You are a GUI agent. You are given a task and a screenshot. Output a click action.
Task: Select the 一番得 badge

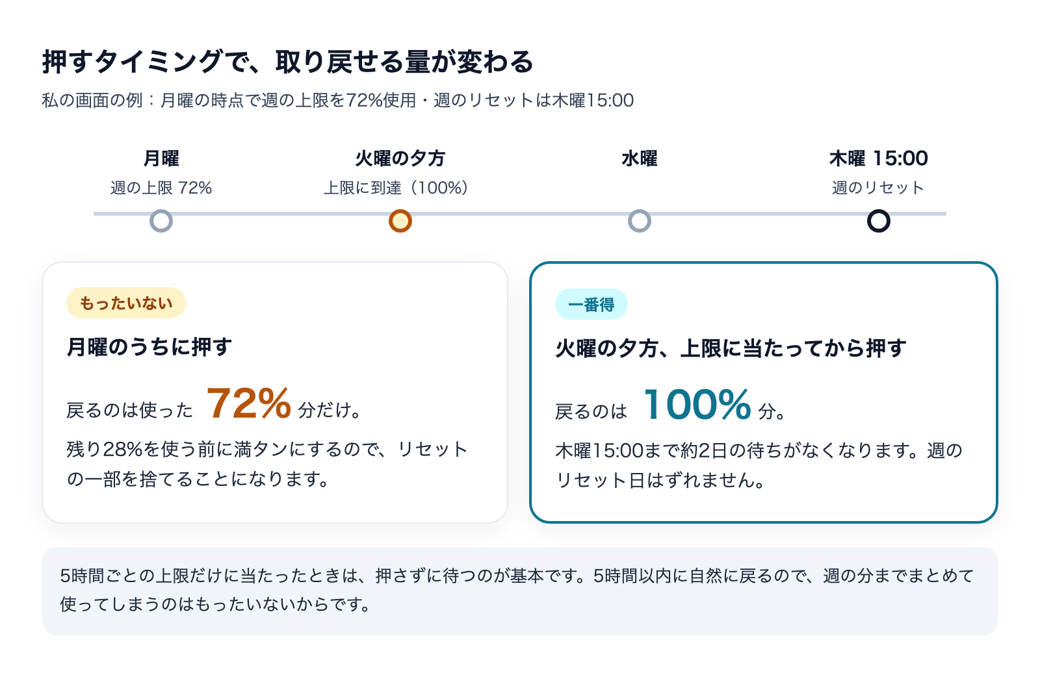pyautogui.click(x=591, y=304)
